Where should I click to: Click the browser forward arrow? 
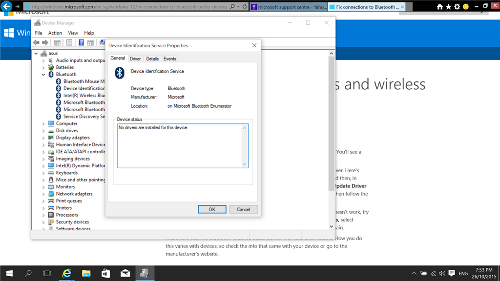coord(18,6)
